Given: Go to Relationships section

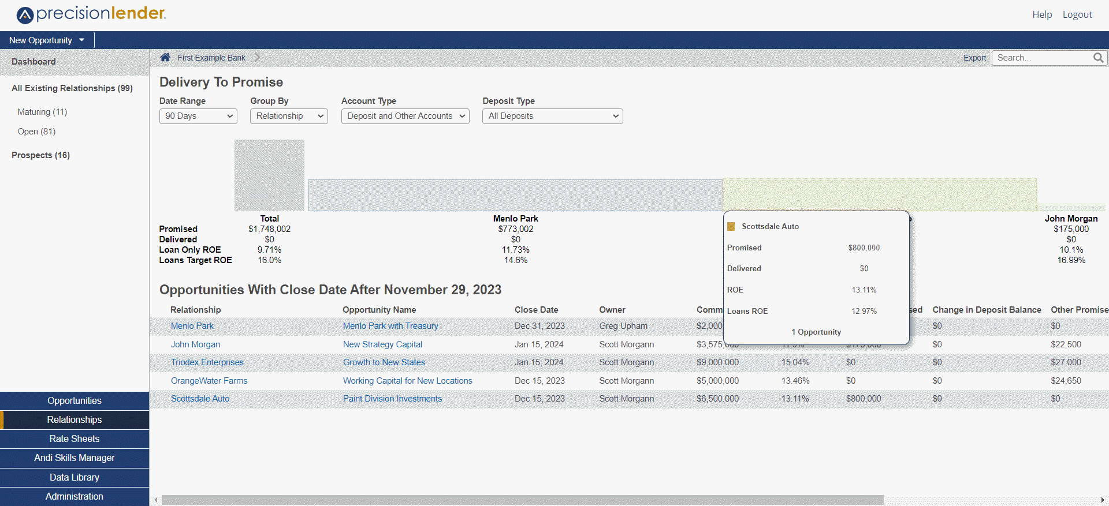Looking at the screenshot, I should [x=75, y=419].
